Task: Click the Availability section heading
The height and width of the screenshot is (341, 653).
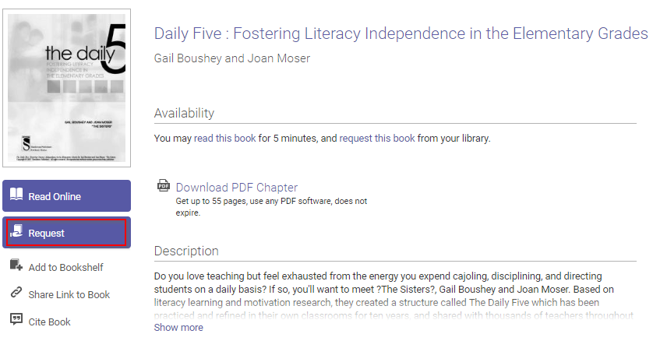Action: click(x=184, y=113)
